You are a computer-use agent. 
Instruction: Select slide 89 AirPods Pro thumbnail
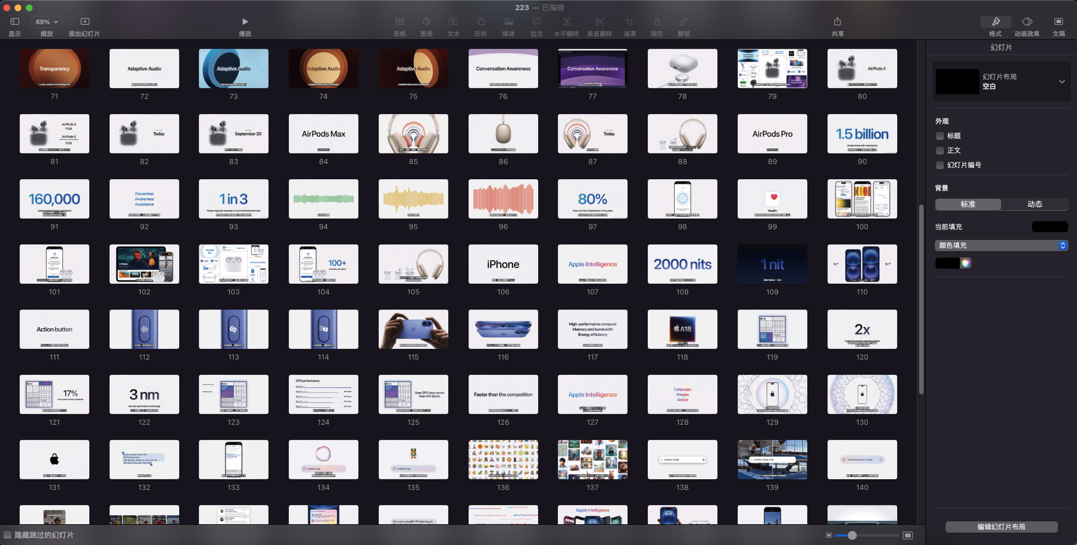pyautogui.click(x=772, y=134)
